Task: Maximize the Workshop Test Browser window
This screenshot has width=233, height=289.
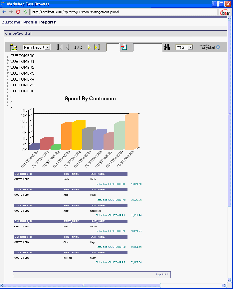Action: 221,4
